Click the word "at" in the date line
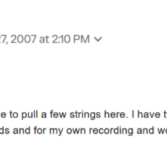The width and height of the screenshot is (167, 167). click(44, 39)
